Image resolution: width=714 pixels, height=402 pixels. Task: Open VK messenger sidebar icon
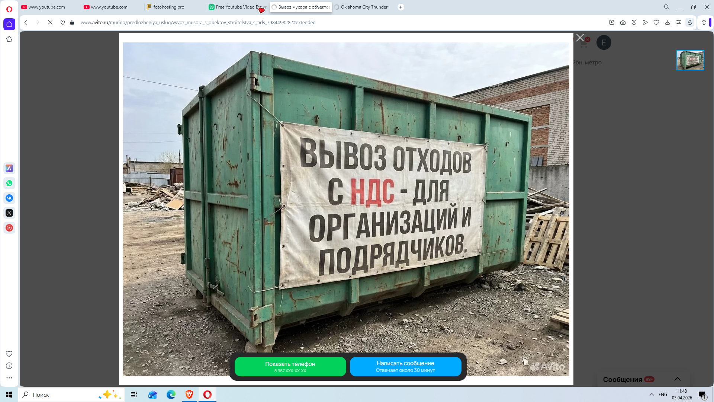pos(9,198)
